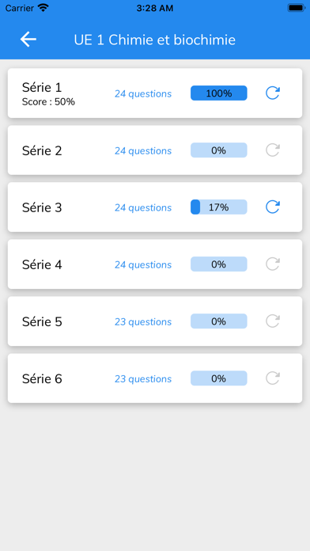Tap the battery icon in status bar

coord(296,8)
